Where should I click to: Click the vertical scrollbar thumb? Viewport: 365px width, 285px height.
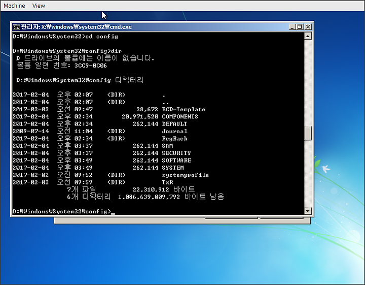[308, 133]
